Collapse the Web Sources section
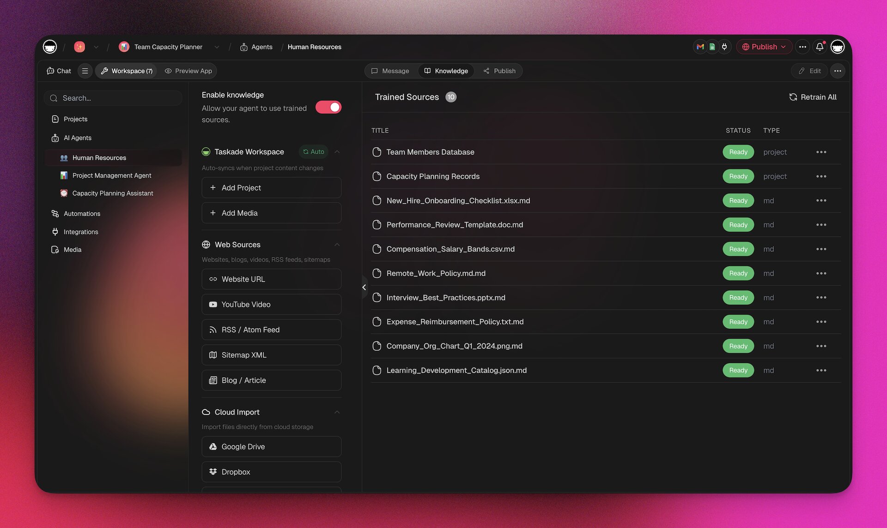 [x=337, y=245]
